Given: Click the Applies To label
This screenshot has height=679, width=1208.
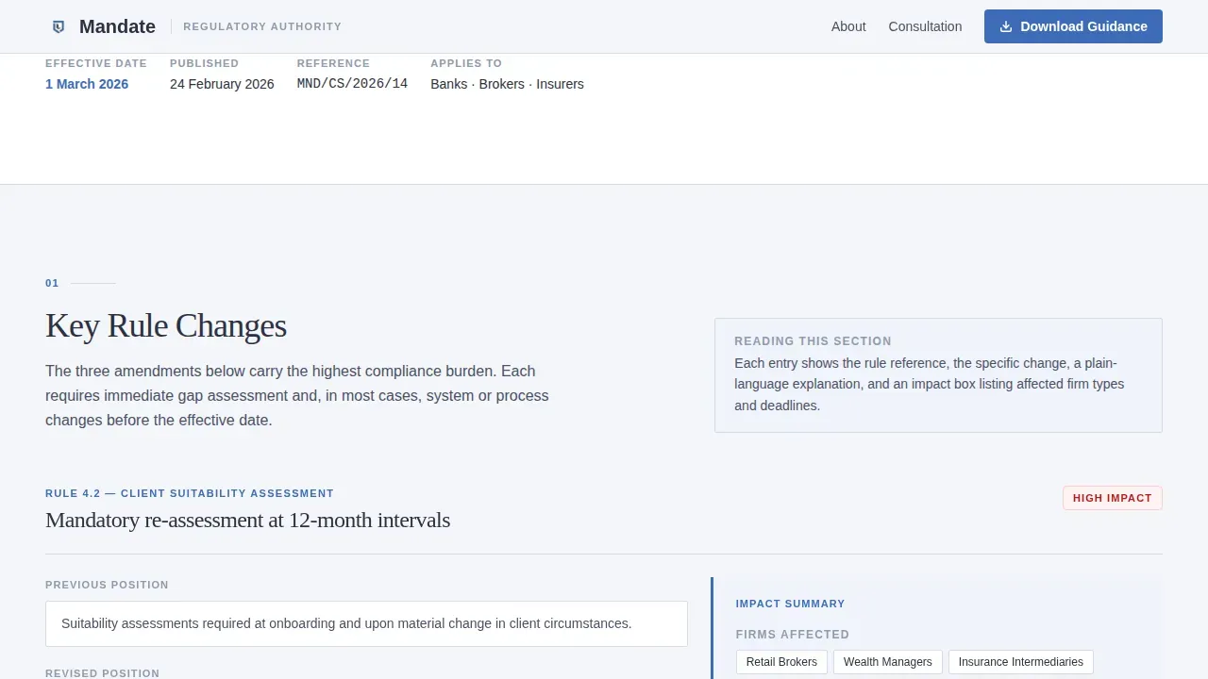Looking at the screenshot, I should click(466, 63).
